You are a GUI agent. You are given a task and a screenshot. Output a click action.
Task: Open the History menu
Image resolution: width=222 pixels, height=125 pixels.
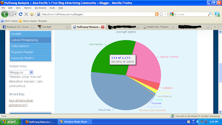[x=28, y=8]
